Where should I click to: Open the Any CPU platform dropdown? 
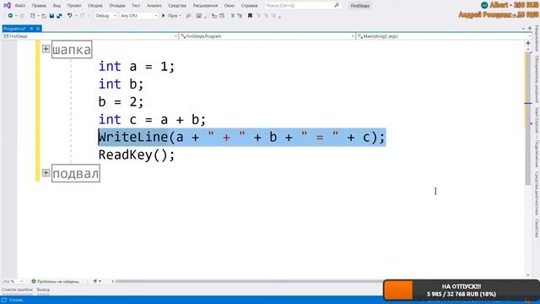(138, 16)
